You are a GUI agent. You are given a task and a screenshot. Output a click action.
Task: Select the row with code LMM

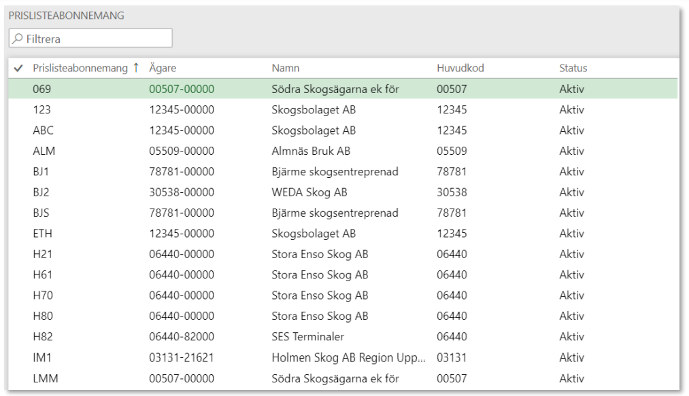point(343,378)
